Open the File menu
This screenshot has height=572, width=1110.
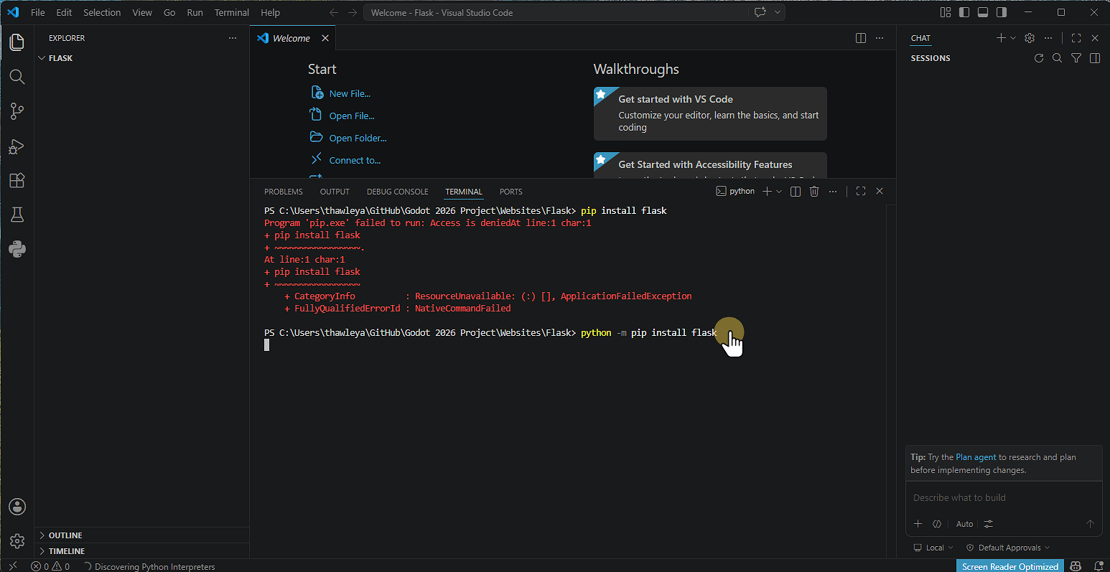pos(38,12)
